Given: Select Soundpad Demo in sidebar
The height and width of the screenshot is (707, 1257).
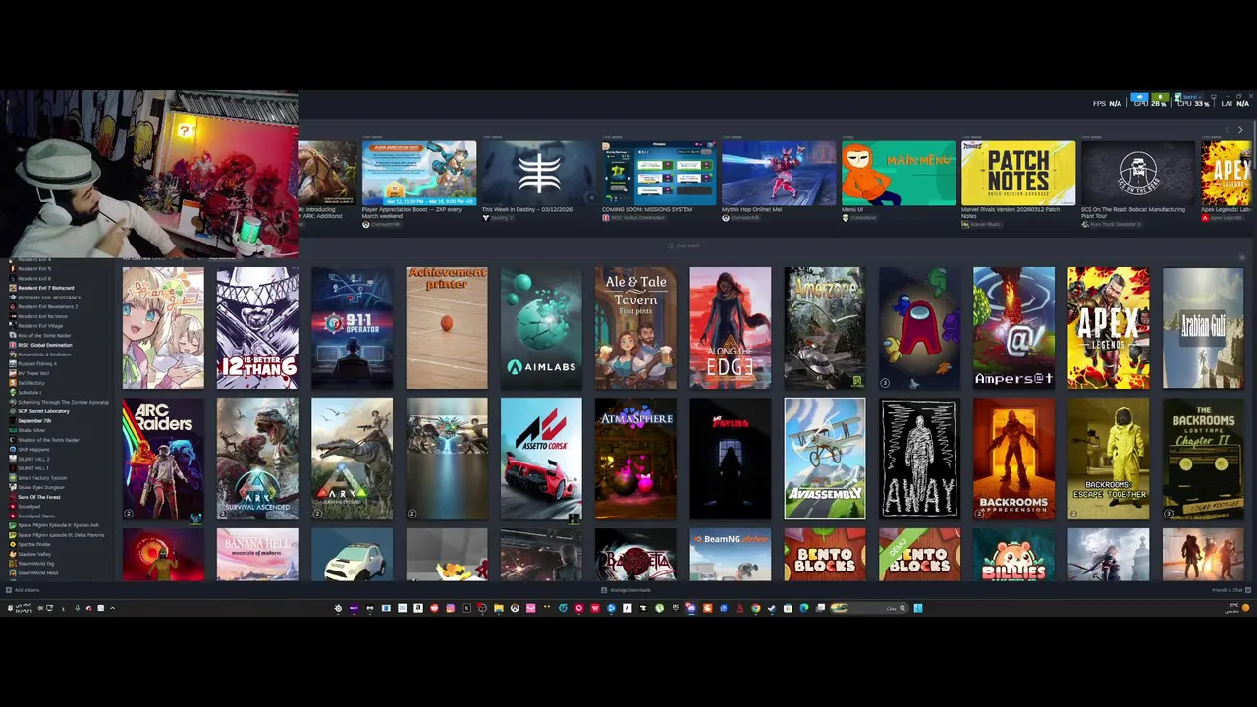Looking at the screenshot, I should pos(36,516).
